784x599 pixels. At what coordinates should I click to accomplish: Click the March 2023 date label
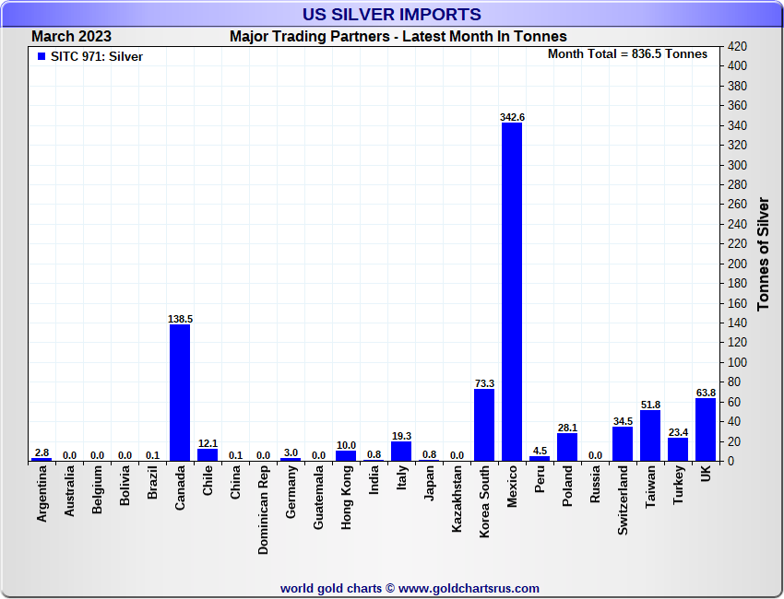pos(71,36)
